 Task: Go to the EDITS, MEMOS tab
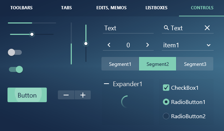point(111,8)
